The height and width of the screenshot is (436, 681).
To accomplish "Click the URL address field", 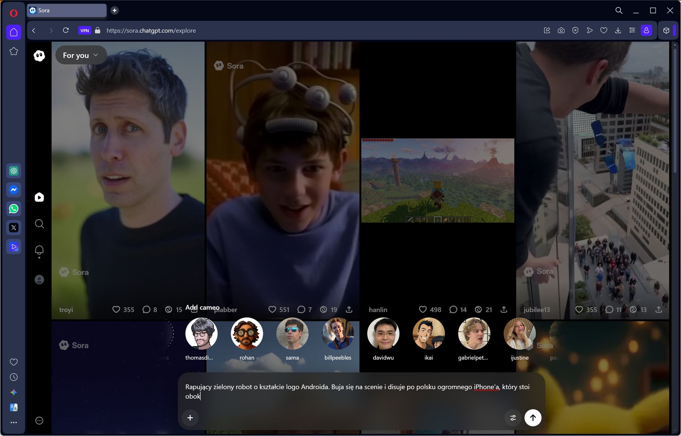I will (321, 30).
